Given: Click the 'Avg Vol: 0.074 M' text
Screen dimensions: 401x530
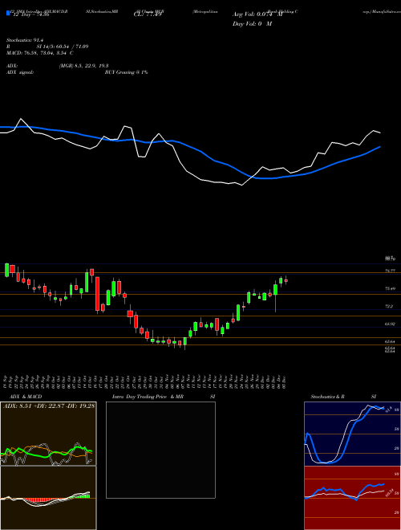Looking at the screenshot, I should [x=257, y=14].
